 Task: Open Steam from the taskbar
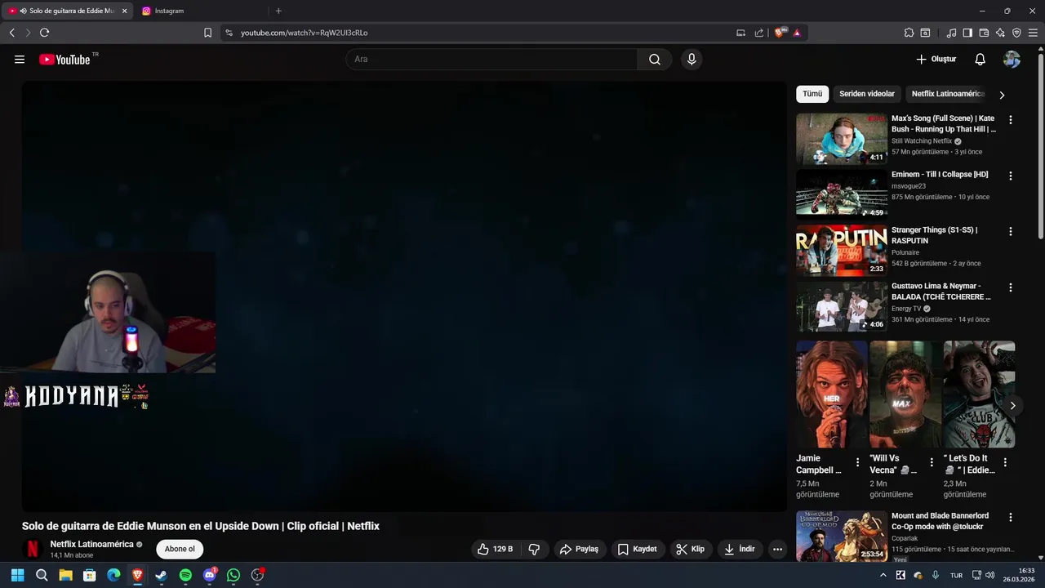click(x=161, y=575)
